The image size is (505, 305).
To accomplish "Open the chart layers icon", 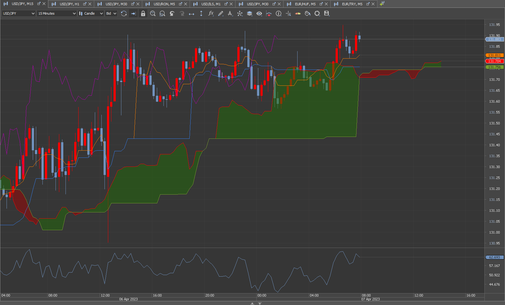I will [250, 13].
